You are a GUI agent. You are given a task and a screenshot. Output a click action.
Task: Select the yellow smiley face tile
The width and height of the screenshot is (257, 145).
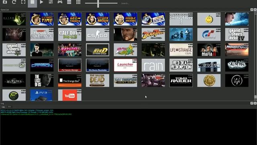(x=209, y=19)
